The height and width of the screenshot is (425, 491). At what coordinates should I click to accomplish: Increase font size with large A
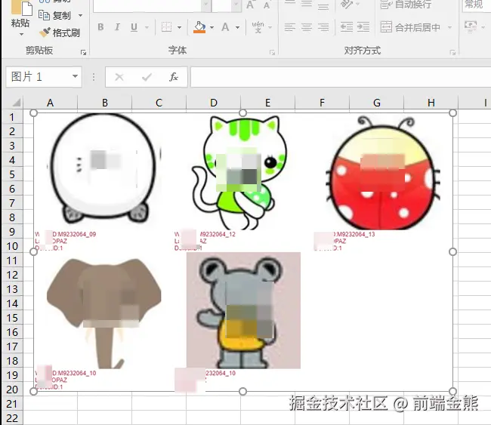[x=250, y=5]
